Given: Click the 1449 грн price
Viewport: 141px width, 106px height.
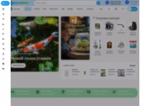Looking at the screenshot, I should pos(75,74).
